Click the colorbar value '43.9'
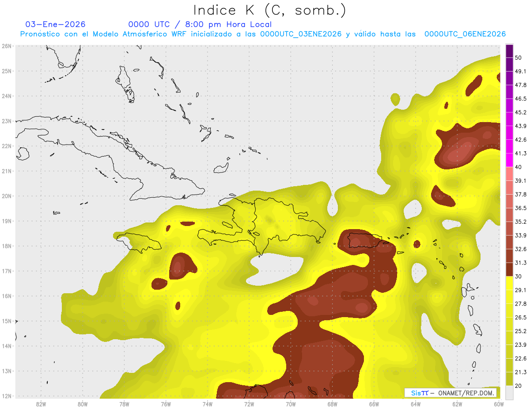Viewport: 530px width, 410px height. tap(520, 126)
